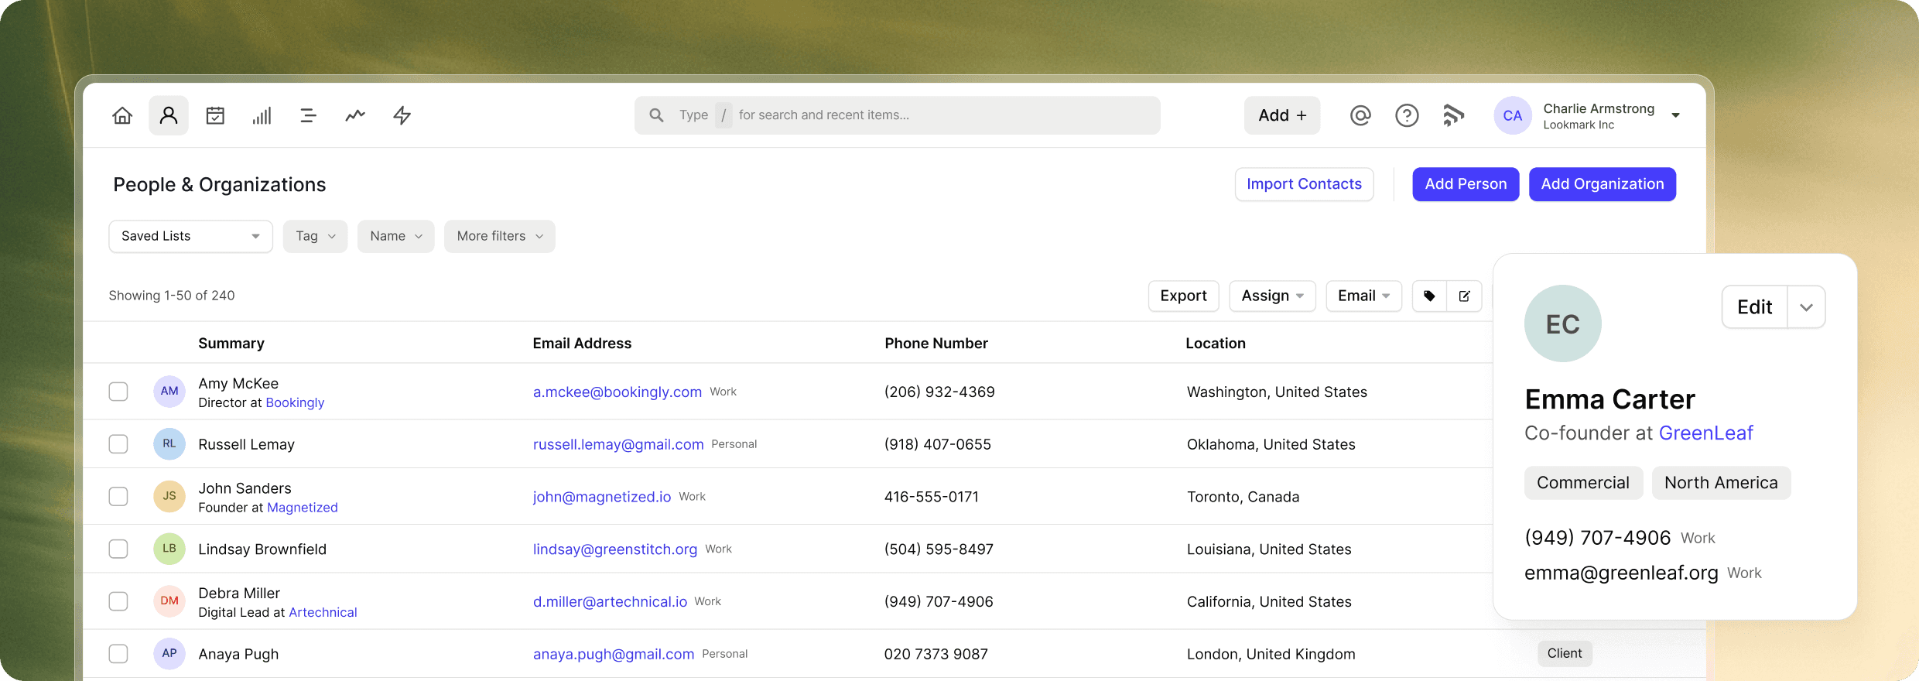Focus the search input field
Image resolution: width=1919 pixels, height=681 pixels.
898,115
